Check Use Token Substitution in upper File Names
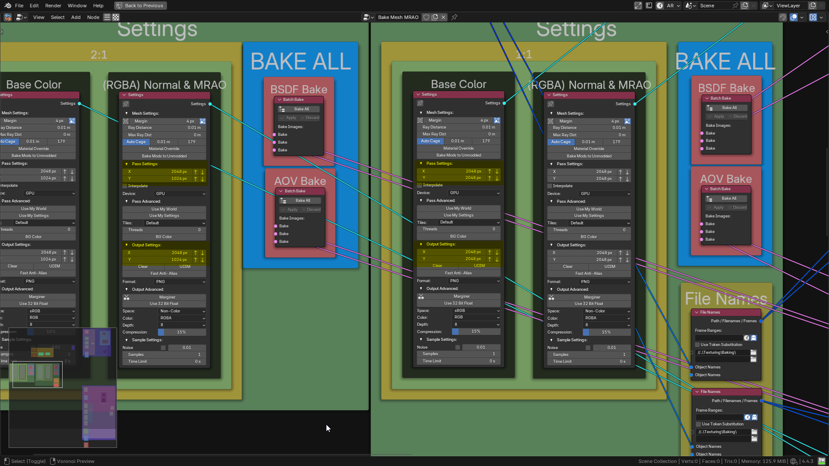Screen dimensions: 829x466 click(x=698, y=345)
